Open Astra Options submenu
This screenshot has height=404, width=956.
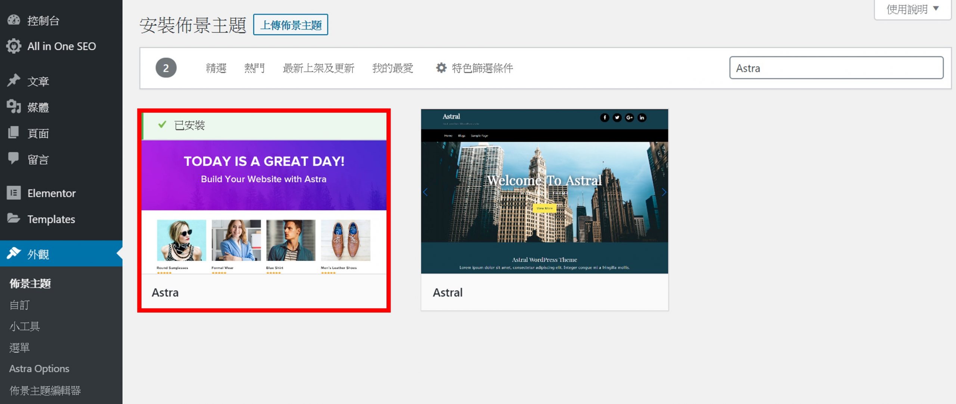coord(39,369)
